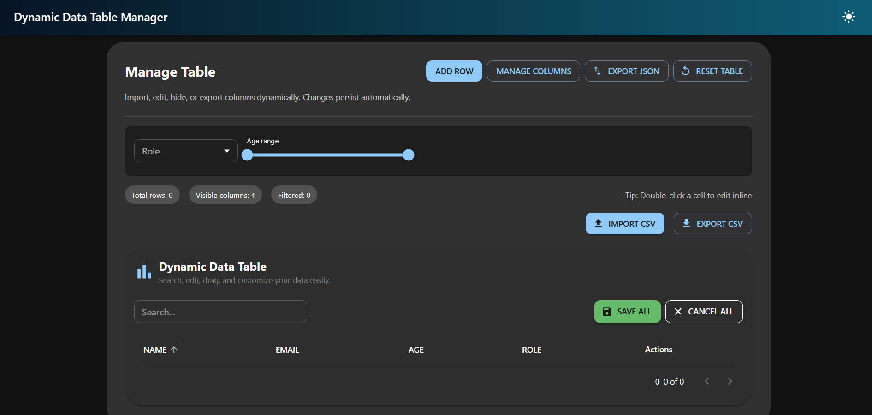Sort by the EMAIL column header
The image size is (872, 415).
click(287, 350)
